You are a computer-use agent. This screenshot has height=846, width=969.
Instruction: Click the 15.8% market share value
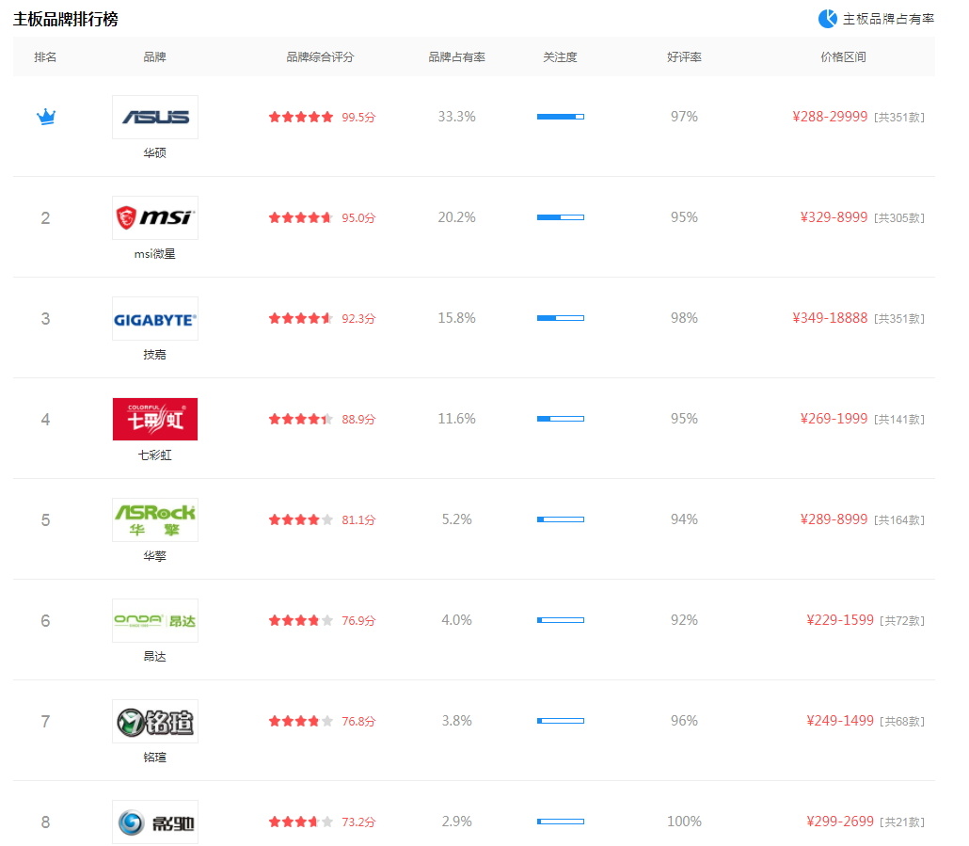click(456, 318)
